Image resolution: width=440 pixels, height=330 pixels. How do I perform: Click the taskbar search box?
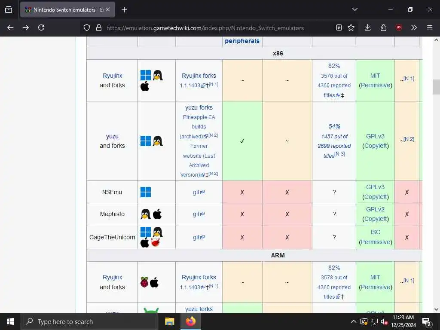tap(89, 321)
